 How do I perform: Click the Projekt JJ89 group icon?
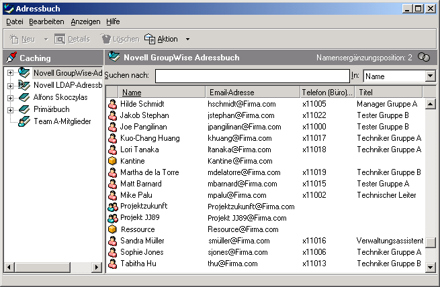click(113, 218)
